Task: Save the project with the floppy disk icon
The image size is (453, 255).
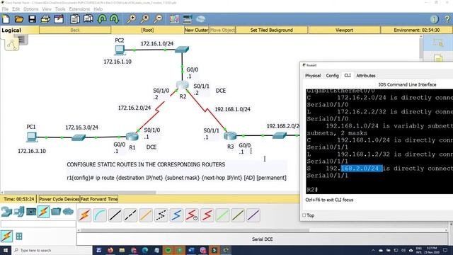Action: tap(32, 19)
